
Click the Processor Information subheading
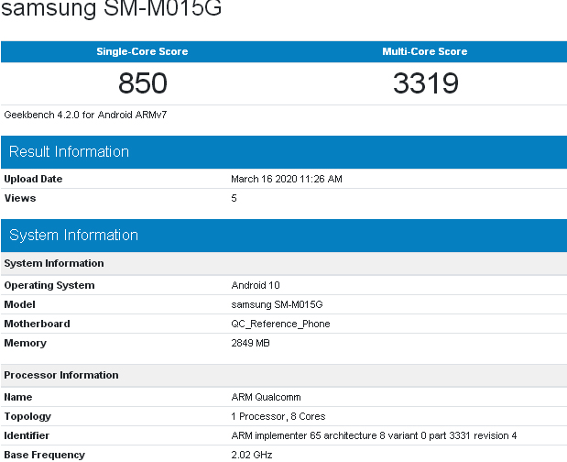pos(61,375)
